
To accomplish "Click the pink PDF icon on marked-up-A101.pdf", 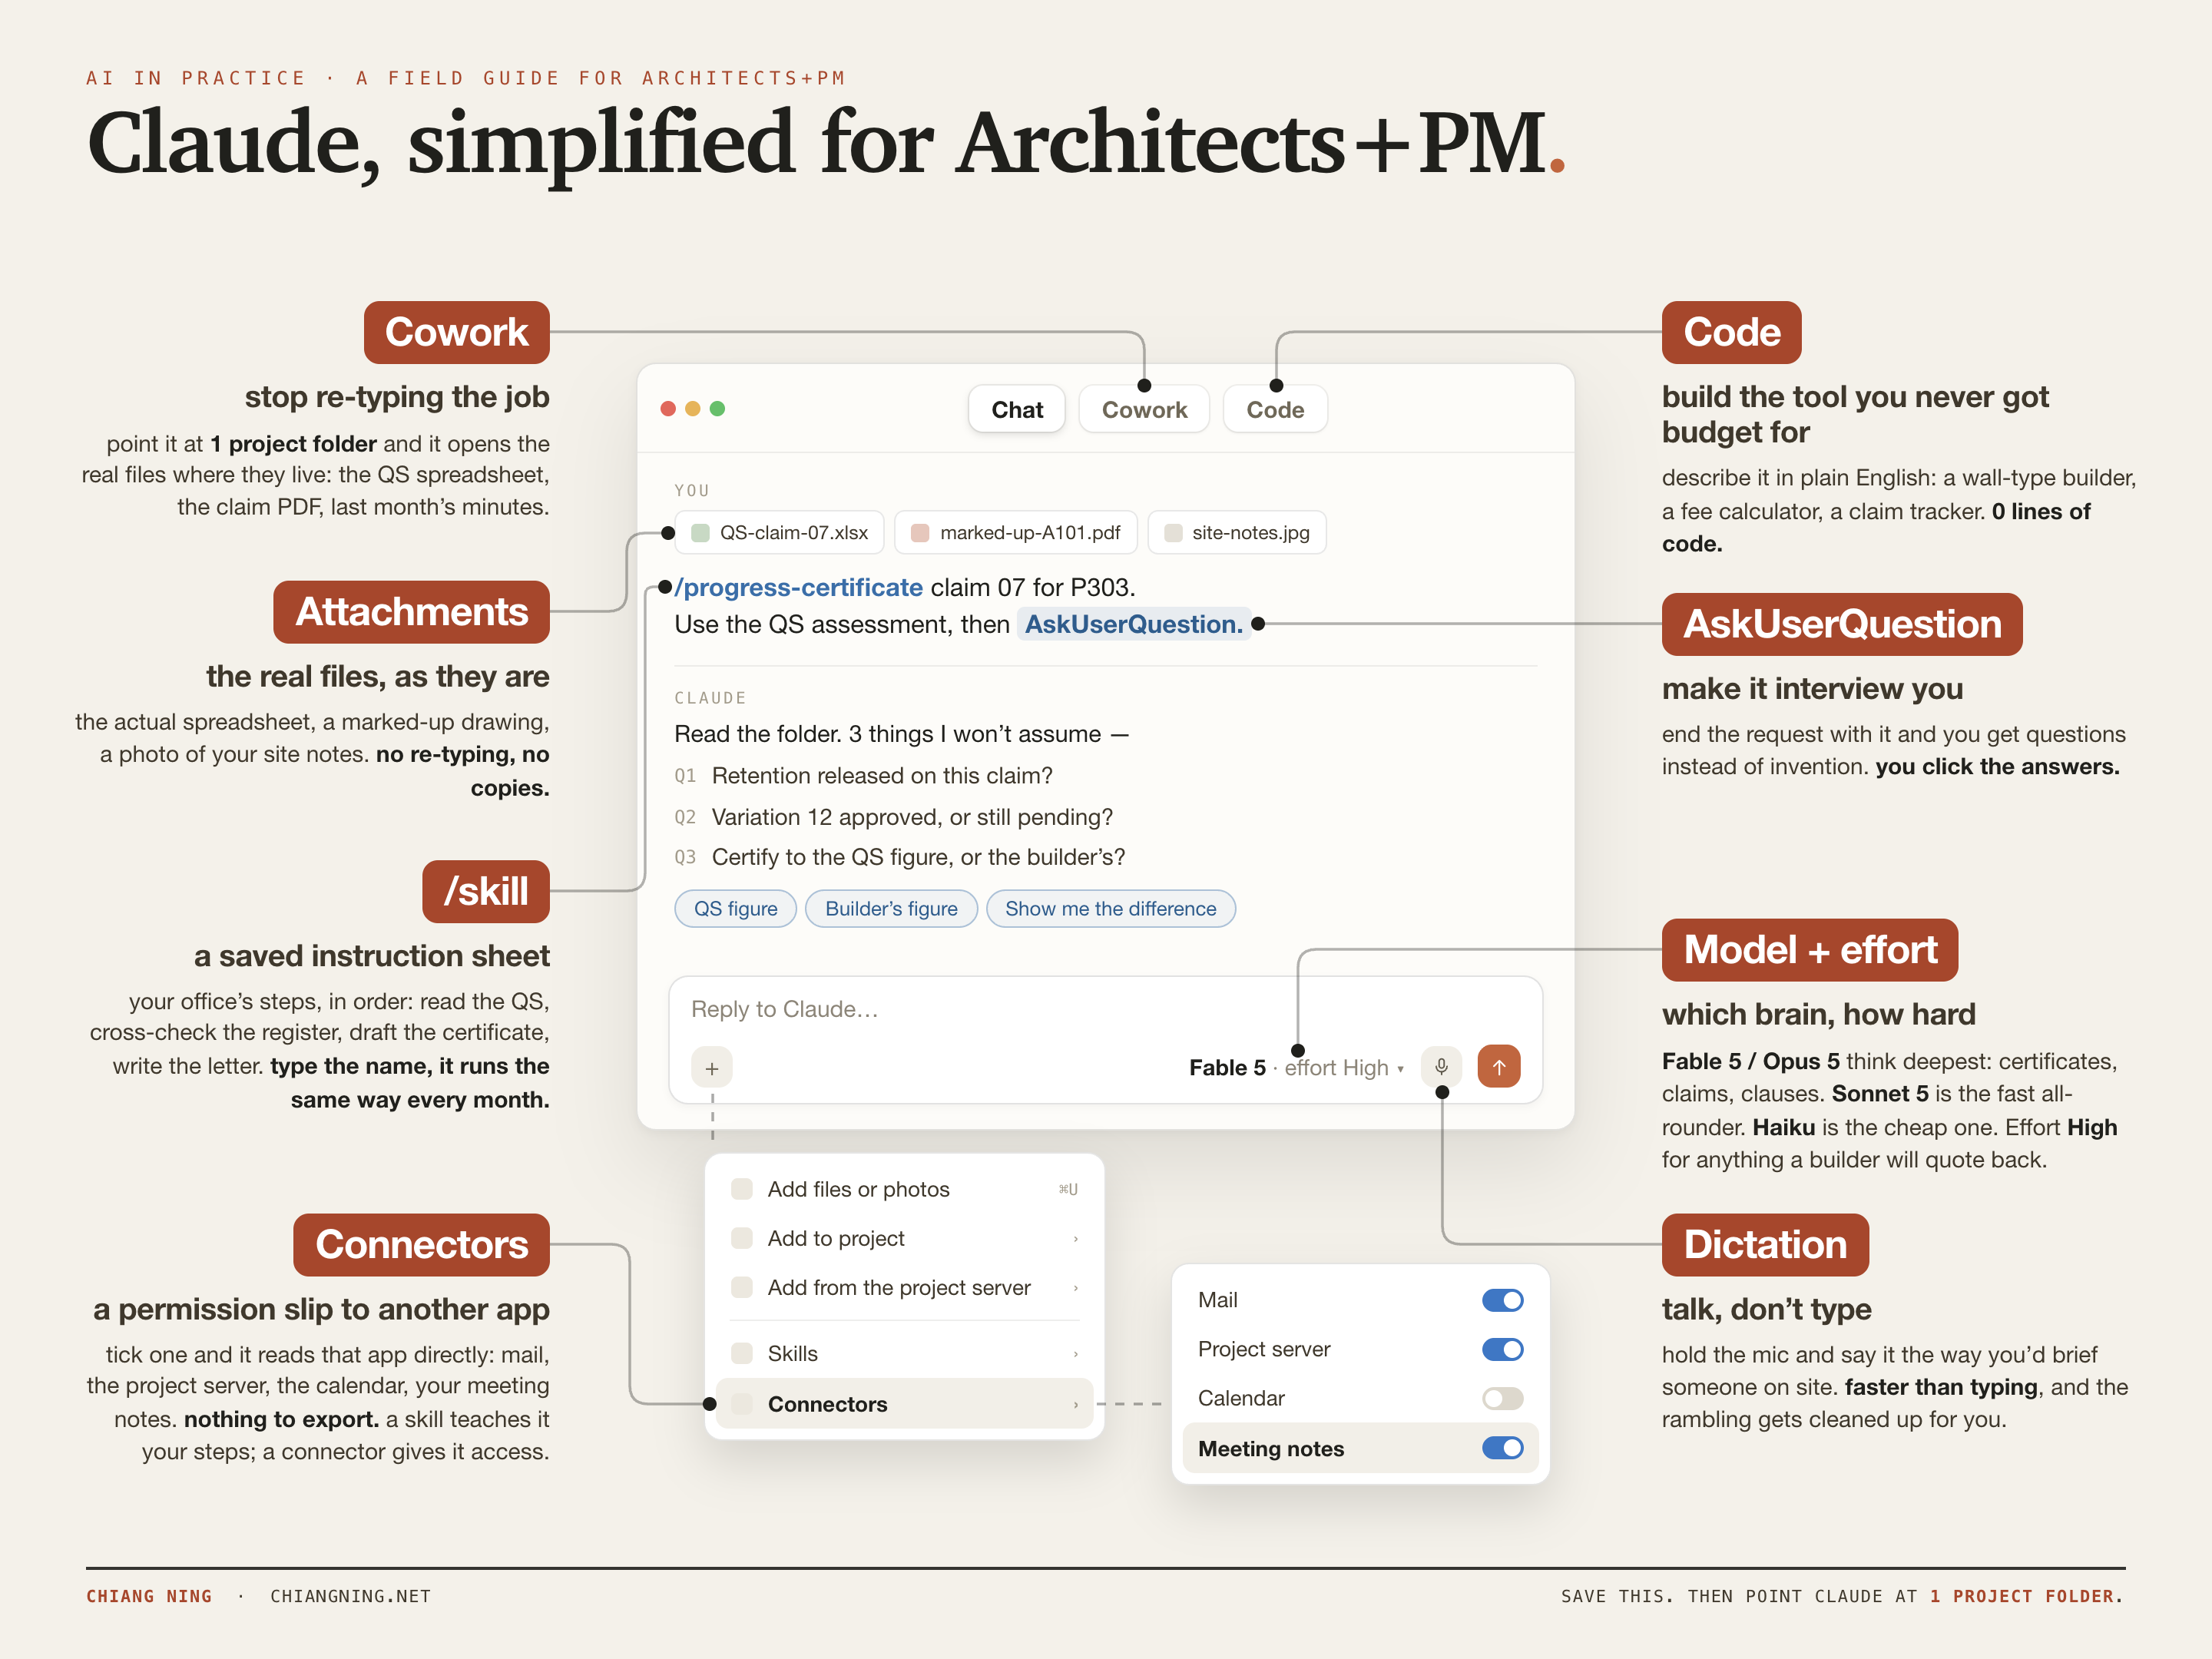I will (919, 533).
